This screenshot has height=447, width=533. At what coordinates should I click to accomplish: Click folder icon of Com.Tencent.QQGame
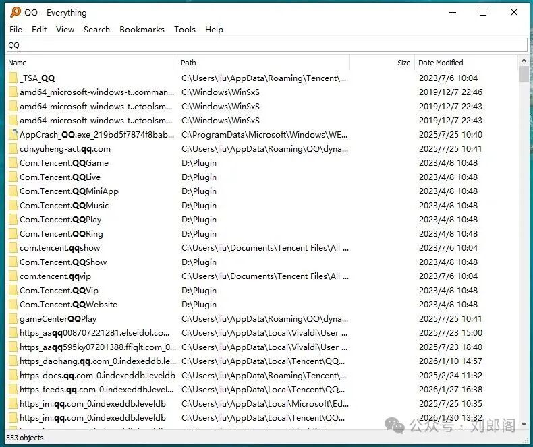13,163
